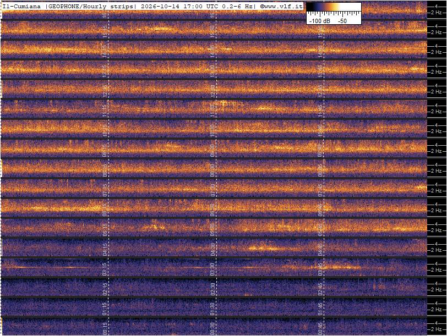Viewport: 447px width, 336px height.
Task: Open the "©www.vlf.it" credit text
Action: 281,6
